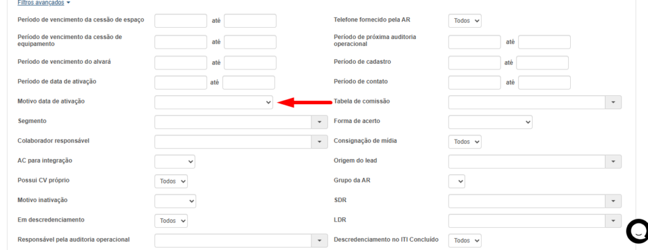Click start date for Período de data de ativação
The width and height of the screenshot is (648, 250).
pos(180,83)
